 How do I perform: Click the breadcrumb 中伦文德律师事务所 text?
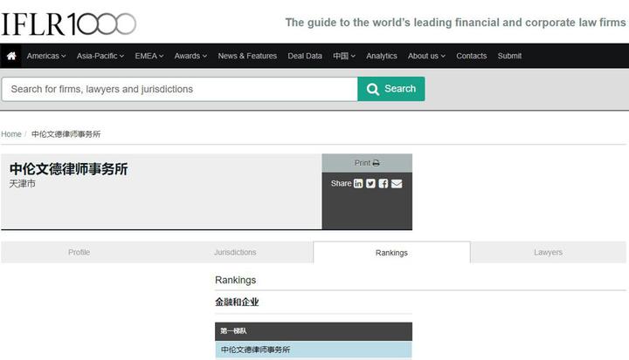[66, 134]
